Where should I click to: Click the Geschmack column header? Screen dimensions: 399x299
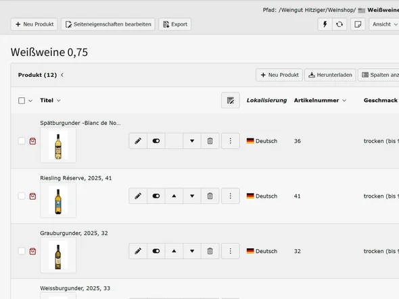pos(381,101)
